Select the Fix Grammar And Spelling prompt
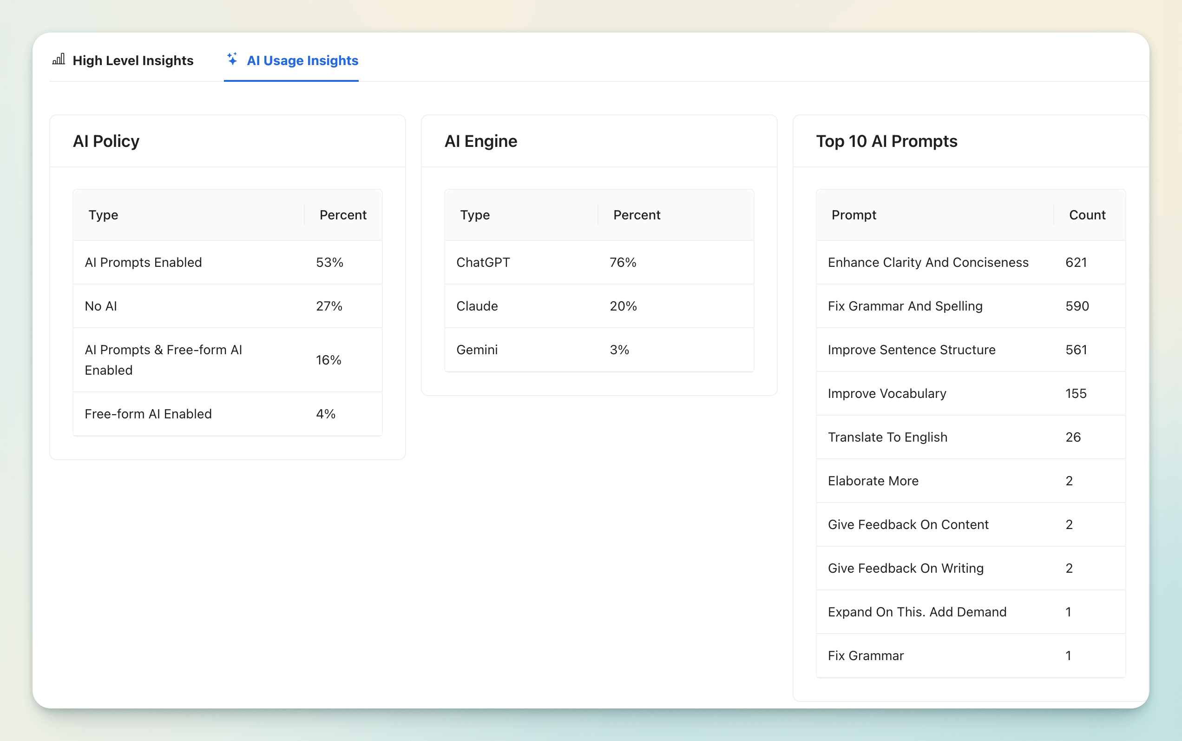Image resolution: width=1182 pixels, height=741 pixels. pyautogui.click(x=905, y=306)
